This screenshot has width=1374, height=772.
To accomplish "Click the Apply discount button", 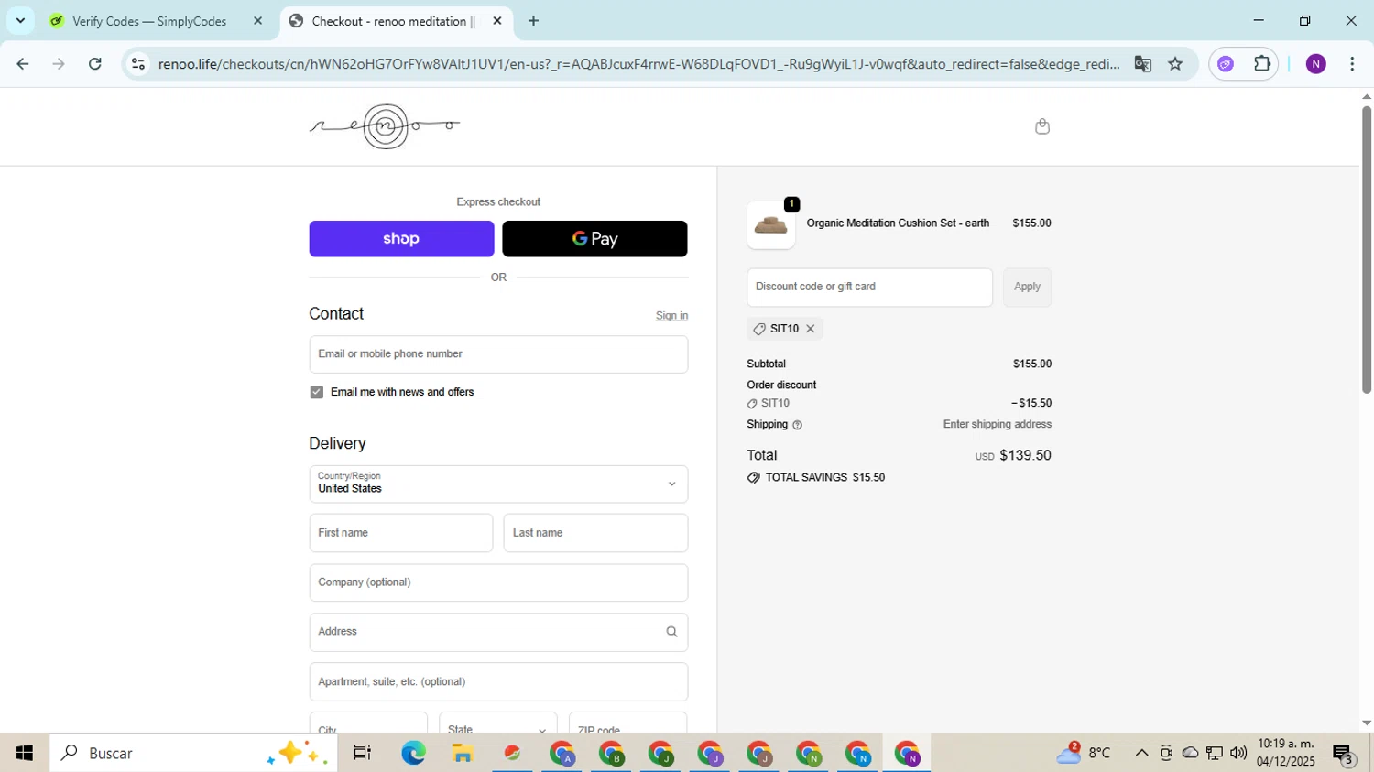I will 1027,288.
